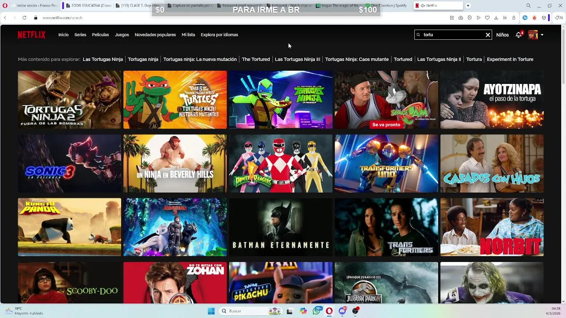Viewport: 566px width, 318px height.
Task: Click the Netflix logo
Action: click(x=31, y=35)
